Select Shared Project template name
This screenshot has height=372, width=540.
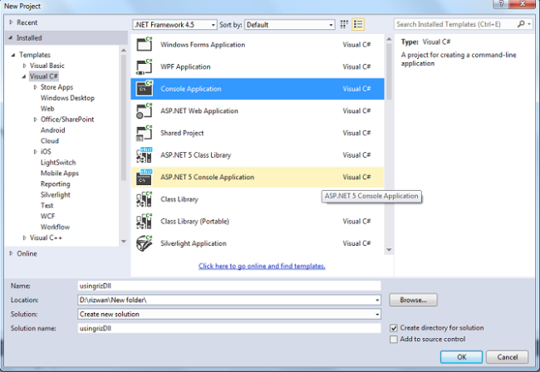coord(182,133)
